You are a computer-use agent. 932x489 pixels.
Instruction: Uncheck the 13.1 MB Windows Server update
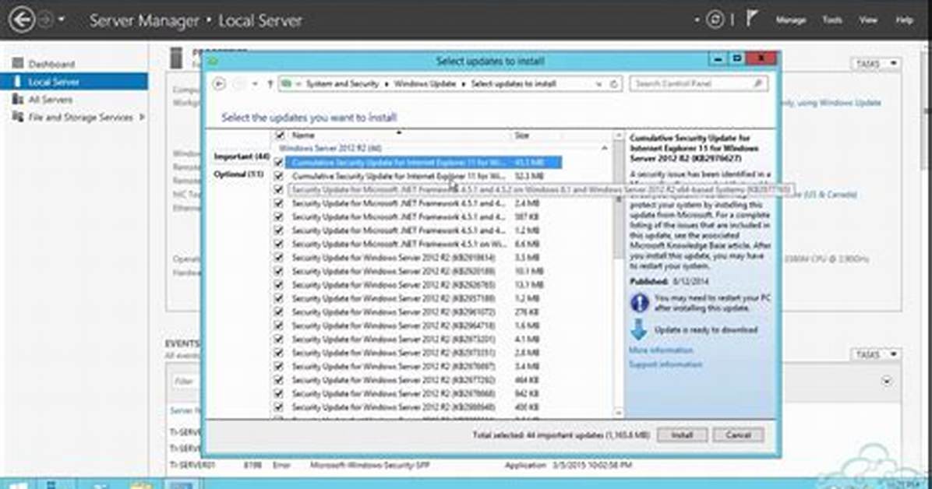[278, 285]
